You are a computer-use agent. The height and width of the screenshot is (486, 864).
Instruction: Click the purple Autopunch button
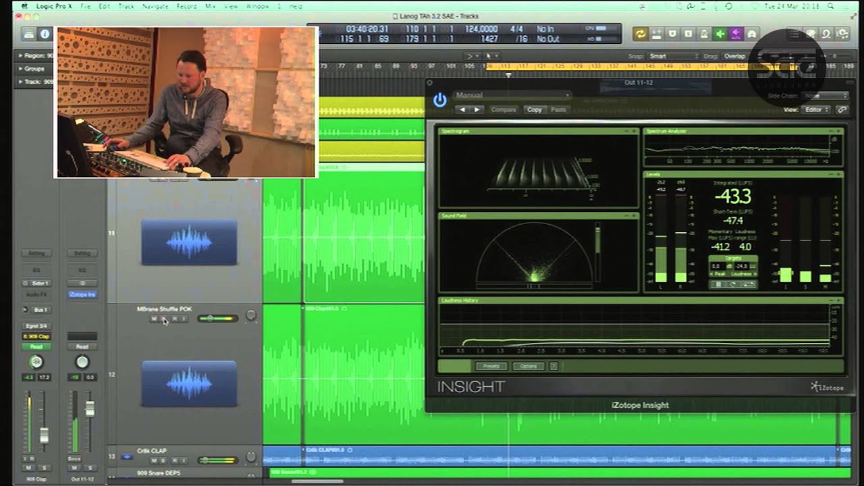click(x=736, y=34)
